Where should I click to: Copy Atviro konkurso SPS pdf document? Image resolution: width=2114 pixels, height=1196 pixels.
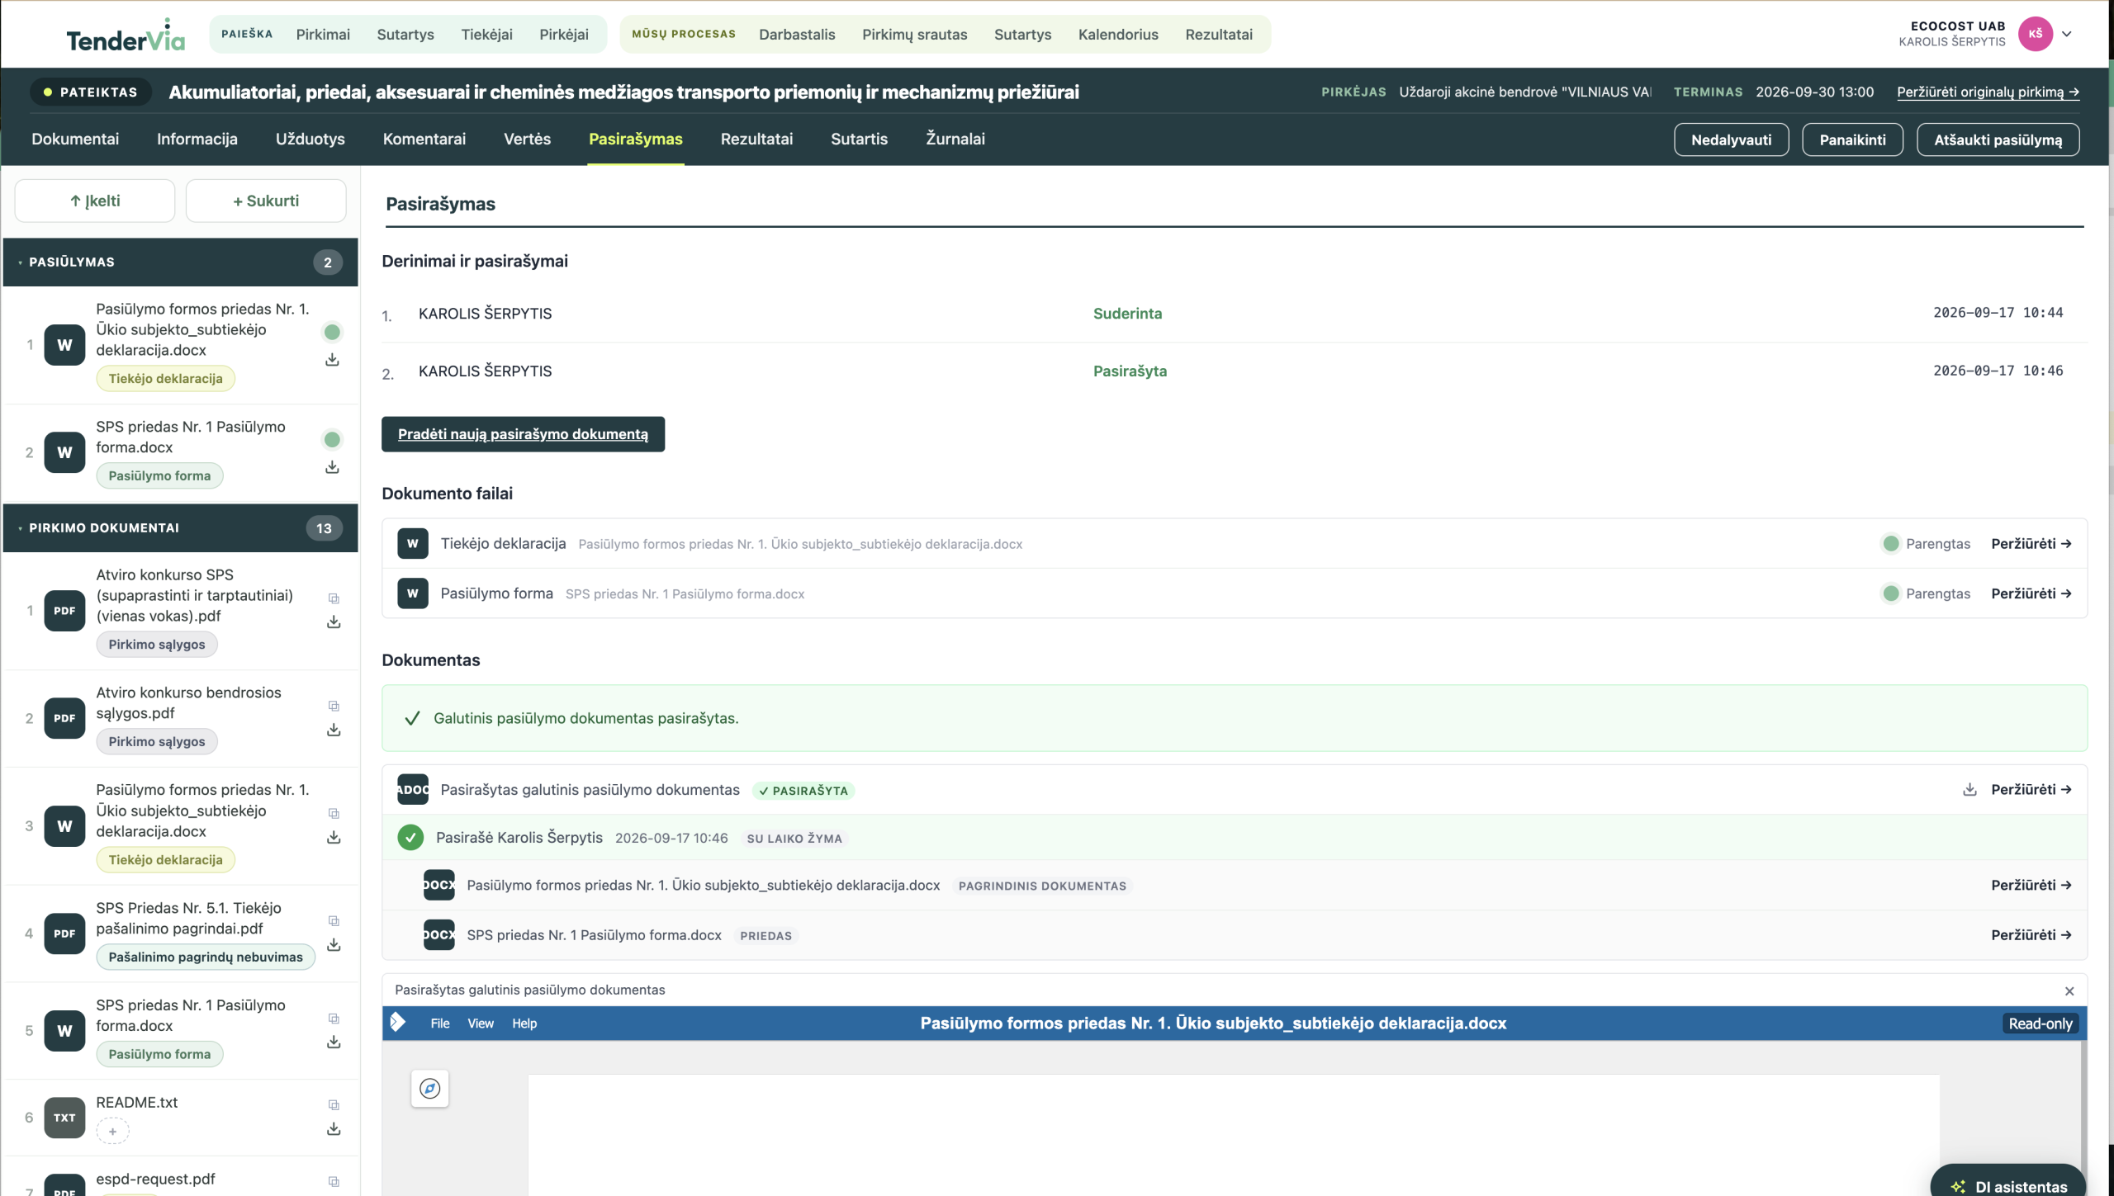pyautogui.click(x=334, y=598)
